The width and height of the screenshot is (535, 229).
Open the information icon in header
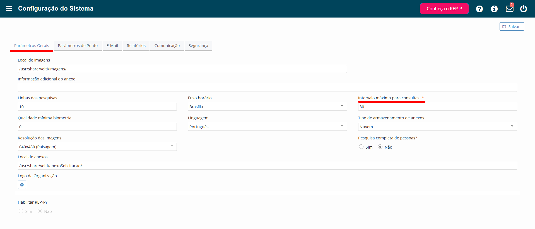click(x=494, y=9)
